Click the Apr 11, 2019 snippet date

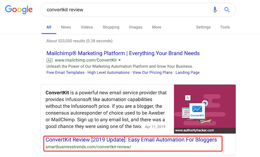(155, 127)
